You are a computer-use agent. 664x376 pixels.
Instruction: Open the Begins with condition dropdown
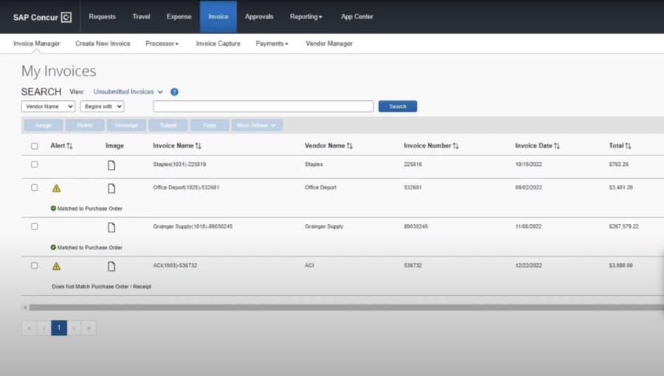click(102, 107)
